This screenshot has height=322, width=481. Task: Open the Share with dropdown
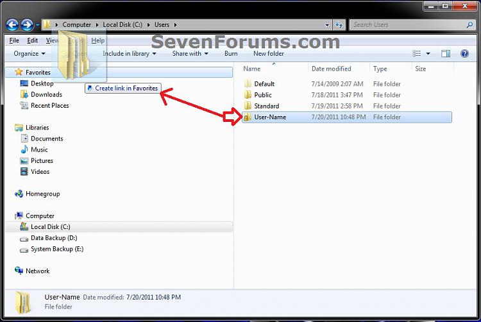click(190, 54)
